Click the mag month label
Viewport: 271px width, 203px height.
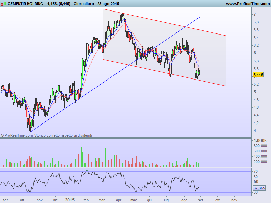point(134,200)
